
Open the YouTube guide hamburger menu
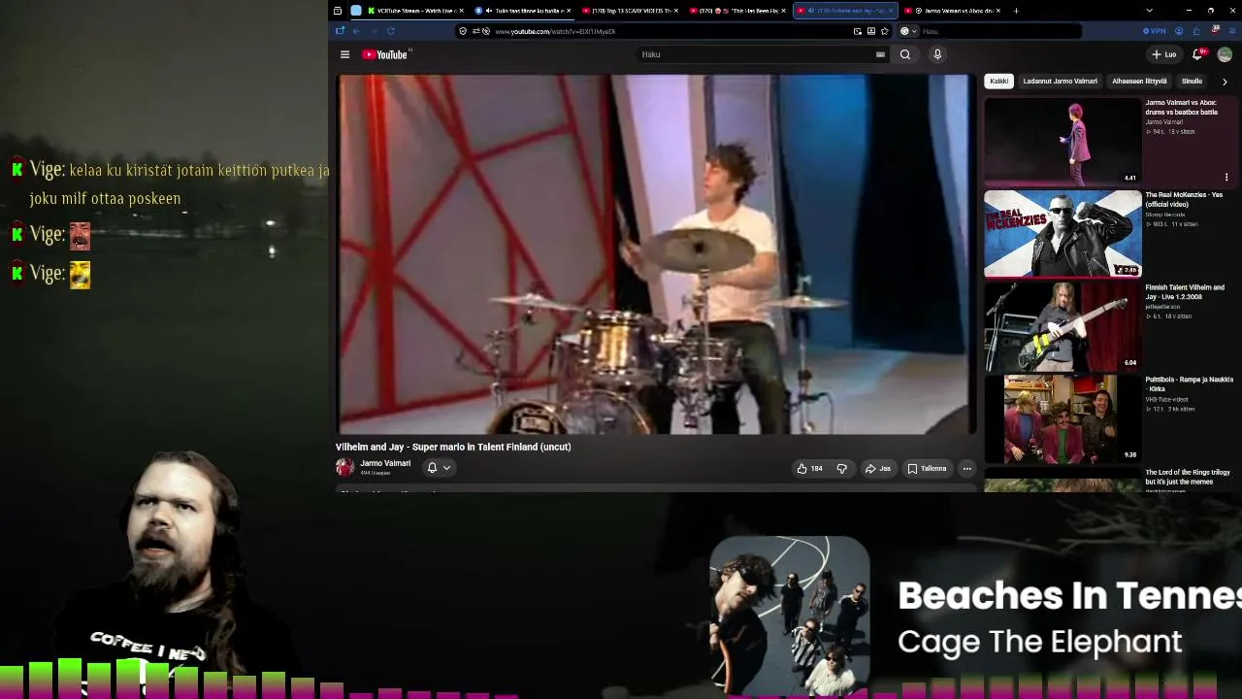[344, 54]
